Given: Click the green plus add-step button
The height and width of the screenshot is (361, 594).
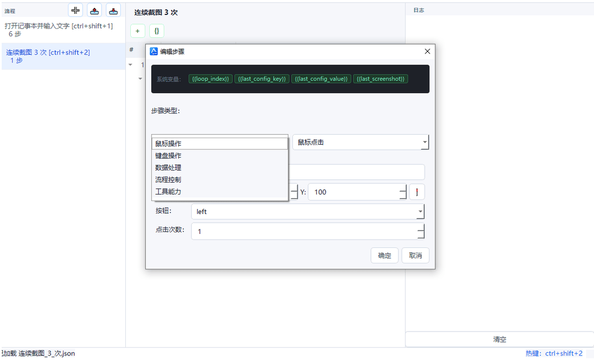Looking at the screenshot, I should 138,31.
